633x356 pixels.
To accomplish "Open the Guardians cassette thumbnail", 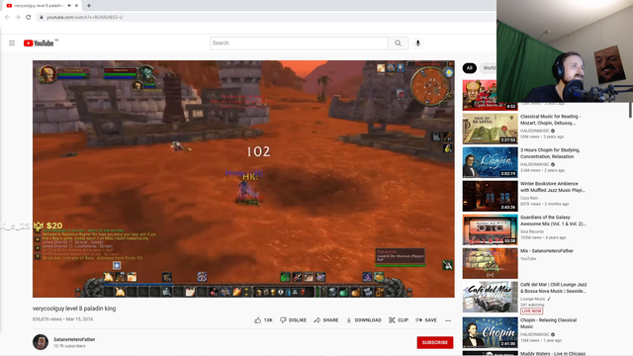I will [x=491, y=229].
